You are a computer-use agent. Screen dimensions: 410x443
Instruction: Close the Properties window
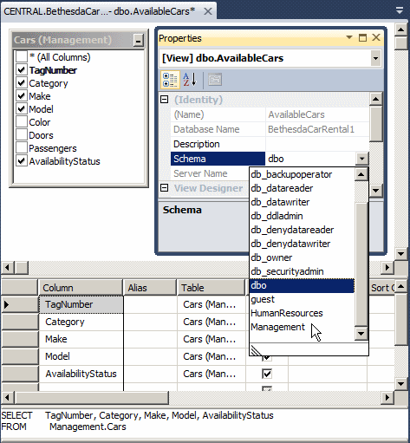(x=376, y=37)
